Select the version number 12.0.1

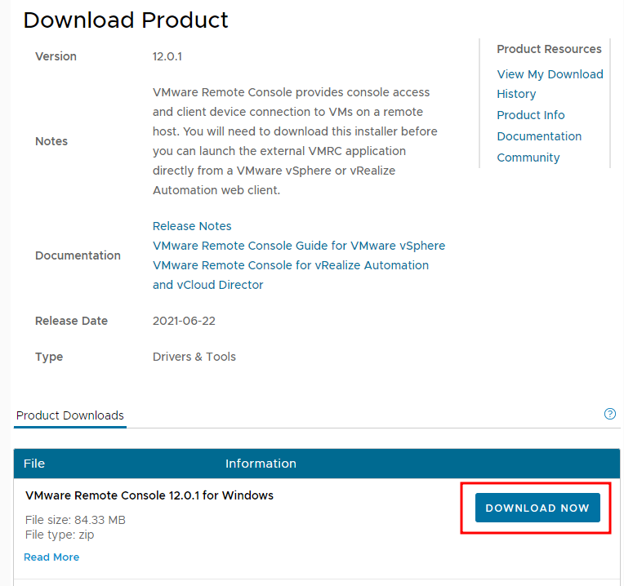click(167, 56)
